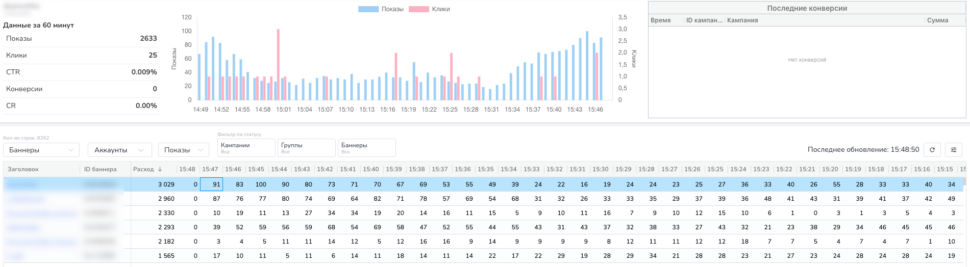Click the 15:40 column header
Screen dimensions: 970x267
[371, 169]
